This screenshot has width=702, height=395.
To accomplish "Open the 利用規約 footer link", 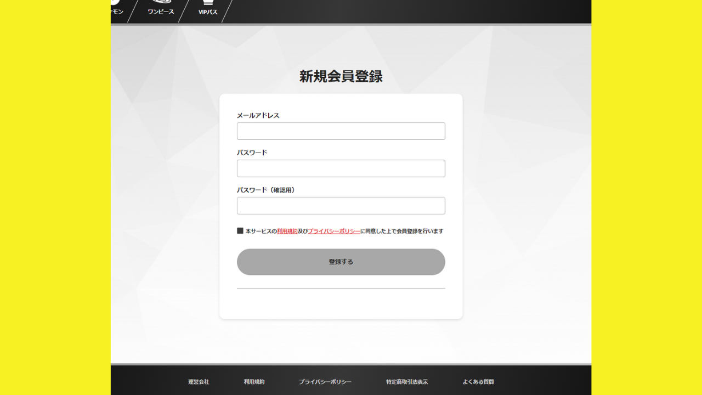I will [x=254, y=382].
